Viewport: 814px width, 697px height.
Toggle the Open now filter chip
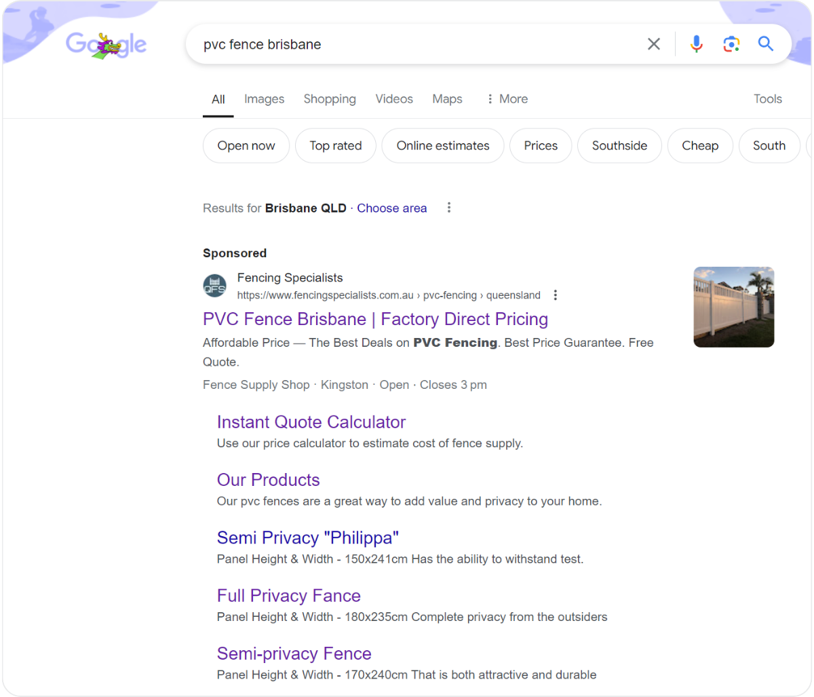[x=246, y=146]
